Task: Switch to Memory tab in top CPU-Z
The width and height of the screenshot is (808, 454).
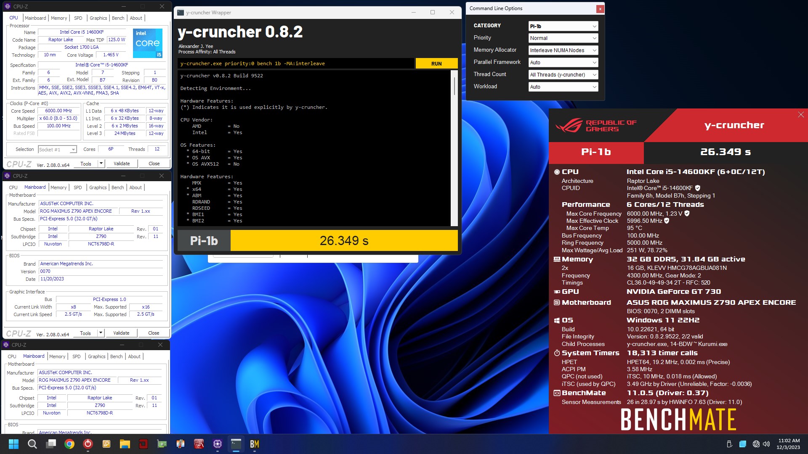Action: click(59, 18)
